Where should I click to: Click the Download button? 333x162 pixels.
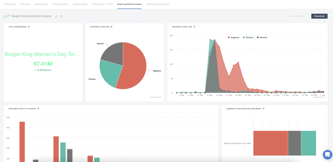(319, 16)
